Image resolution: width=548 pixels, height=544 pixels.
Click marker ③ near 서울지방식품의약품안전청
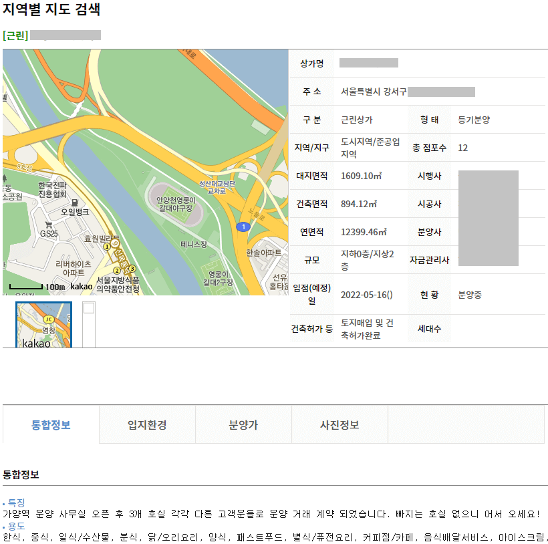coord(132,269)
